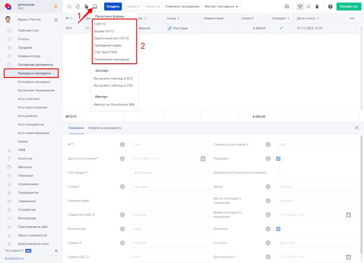Click info icon next to Склад field
The height and width of the screenshot is (263, 364).
(x=122, y=187)
